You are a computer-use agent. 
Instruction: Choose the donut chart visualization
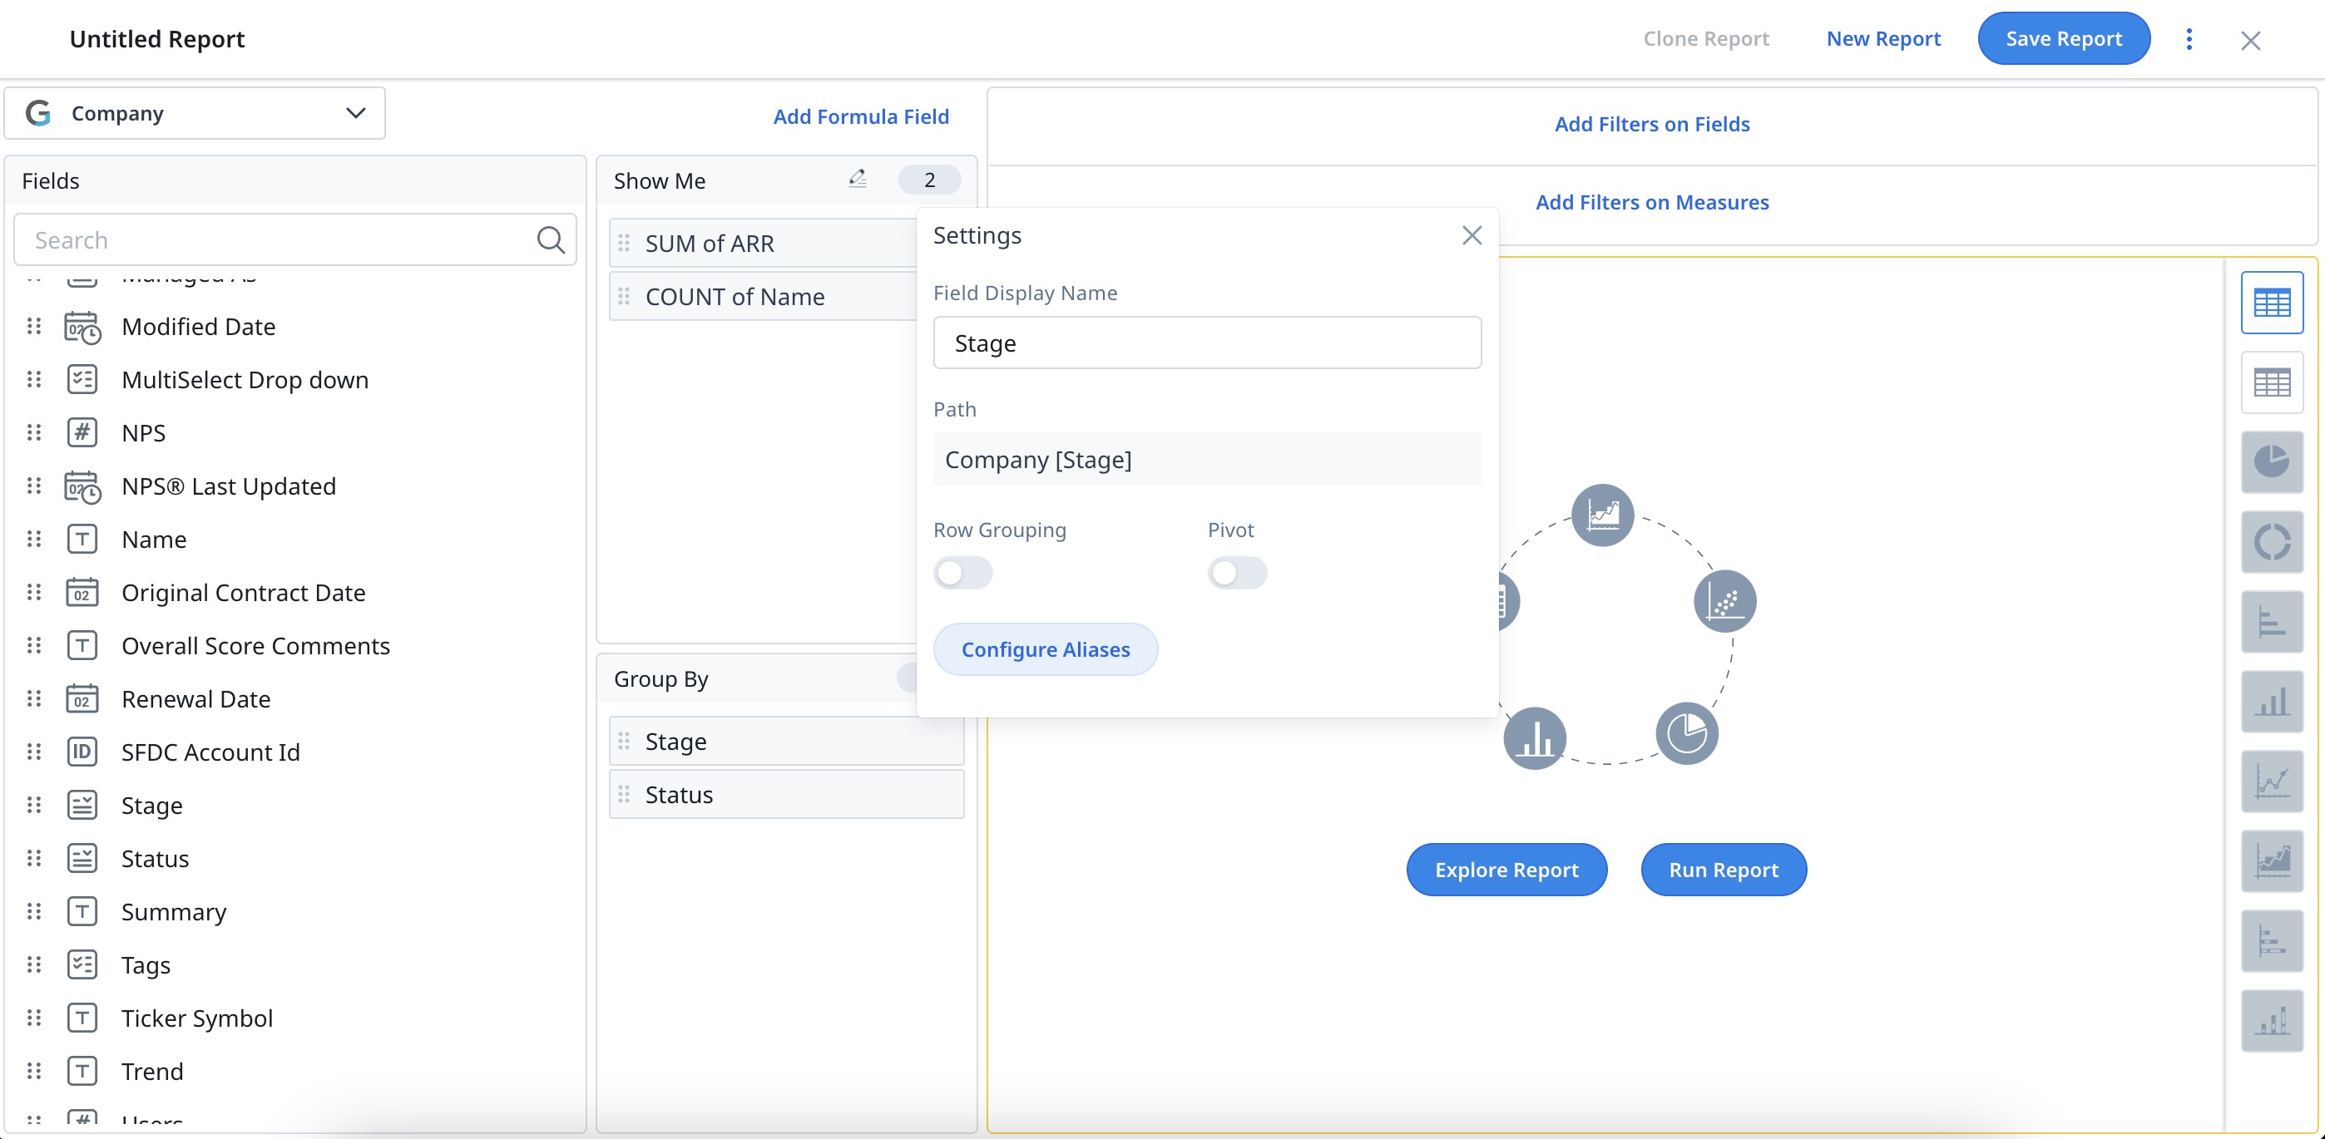tap(2271, 542)
